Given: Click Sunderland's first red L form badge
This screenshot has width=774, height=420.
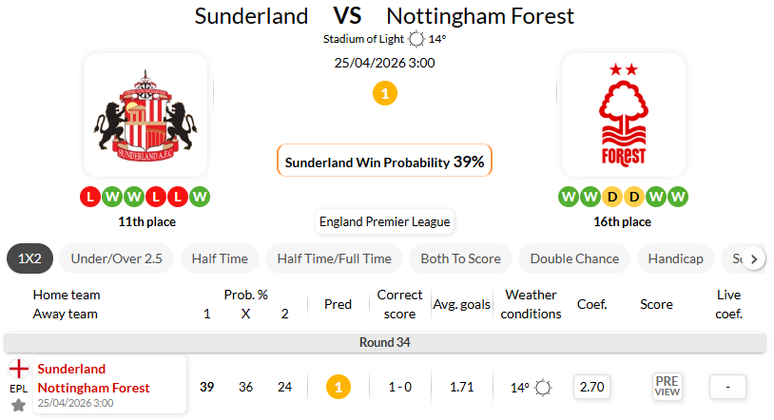Looking at the screenshot, I should 90,198.
